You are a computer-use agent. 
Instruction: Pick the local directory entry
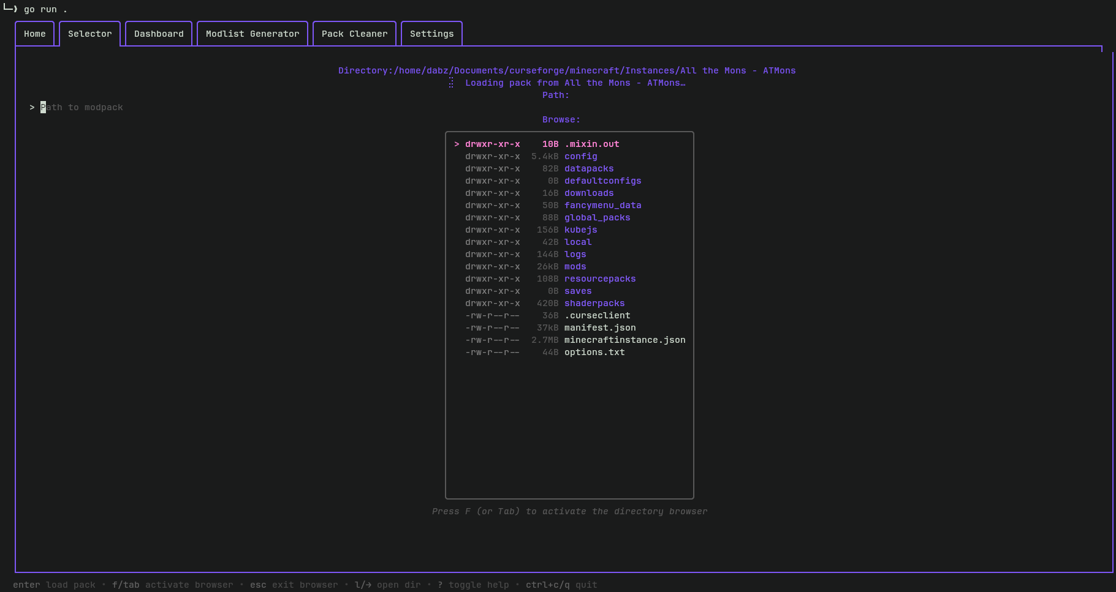coord(569,242)
